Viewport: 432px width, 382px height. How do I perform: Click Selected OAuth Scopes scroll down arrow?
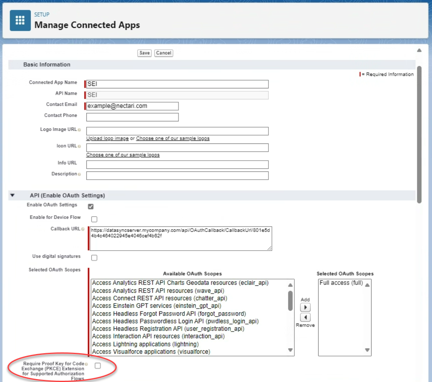coord(367,350)
